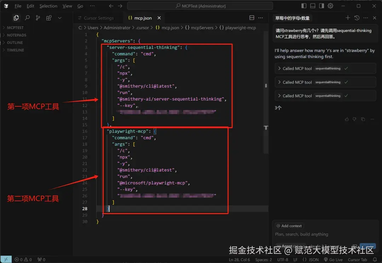Toggle the primary sidebar layout icon
Screen dimensions: 382x263
304,6
